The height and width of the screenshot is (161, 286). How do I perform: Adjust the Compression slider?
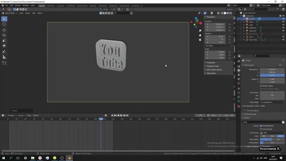(272, 143)
